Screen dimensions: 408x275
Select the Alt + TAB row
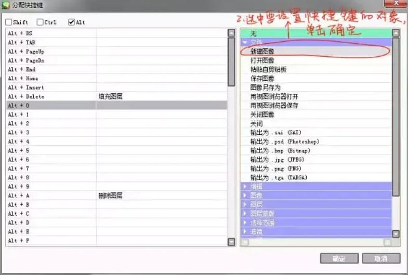(x=116, y=42)
